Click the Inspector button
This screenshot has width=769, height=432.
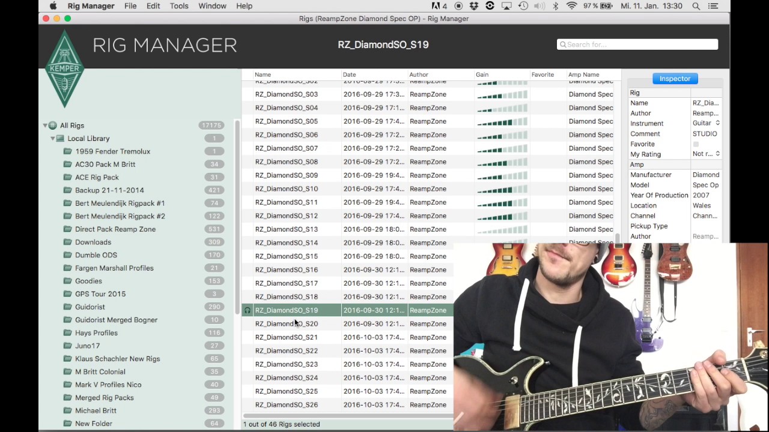pyautogui.click(x=675, y=79)
